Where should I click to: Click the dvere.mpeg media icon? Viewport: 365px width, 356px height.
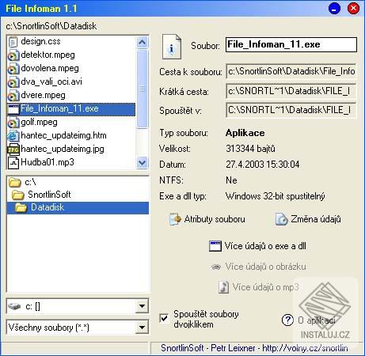pyautogui.click(x=13, y=96)
